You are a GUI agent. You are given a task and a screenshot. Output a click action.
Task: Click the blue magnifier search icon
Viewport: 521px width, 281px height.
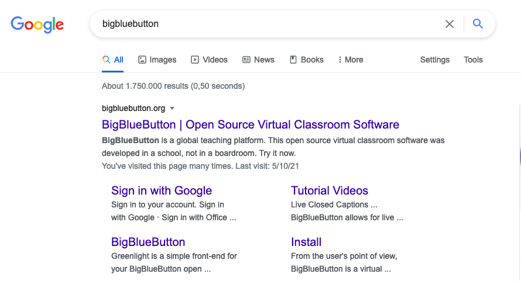point(478,24)
